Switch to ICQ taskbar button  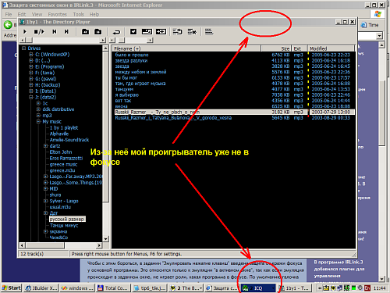point(257,288)
